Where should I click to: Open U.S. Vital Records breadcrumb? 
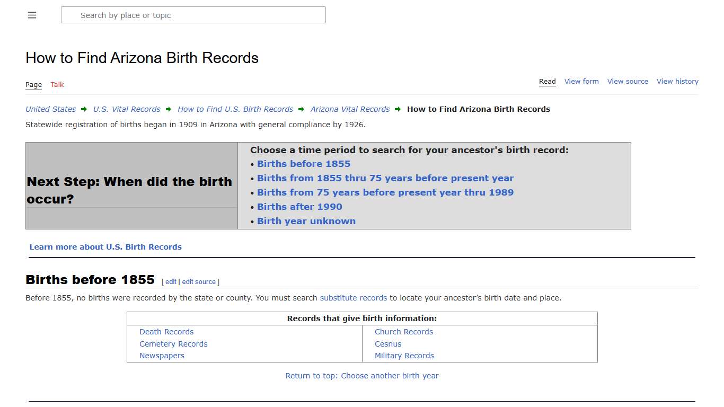(x=127, y=109)
